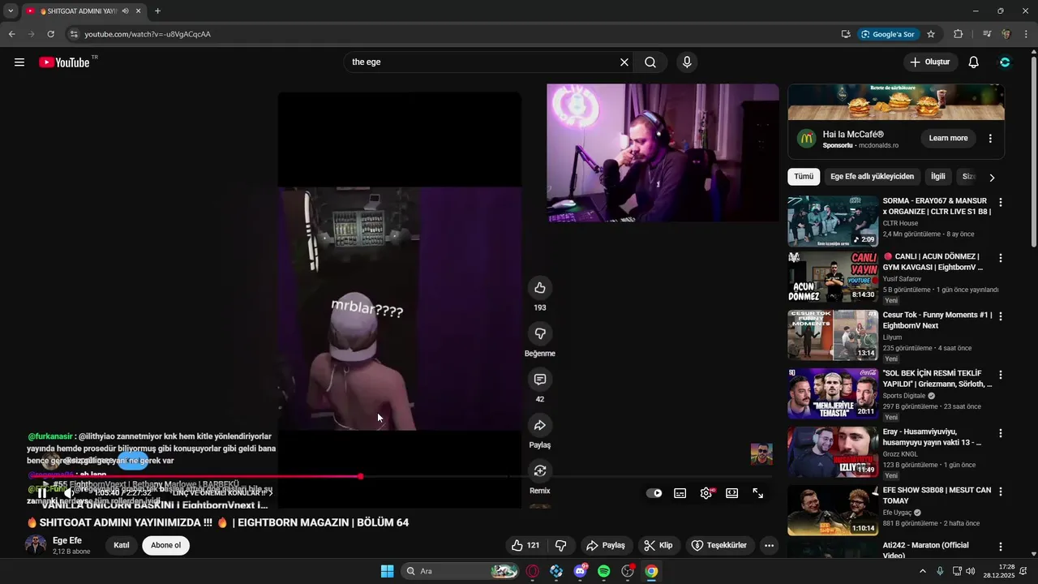Open Discord from taskbar
This screenshot has height=584, width=1038.
(x=580, y=571)
